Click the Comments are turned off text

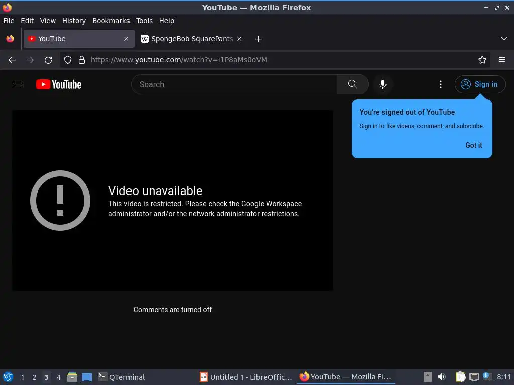(x=173, y=310)
